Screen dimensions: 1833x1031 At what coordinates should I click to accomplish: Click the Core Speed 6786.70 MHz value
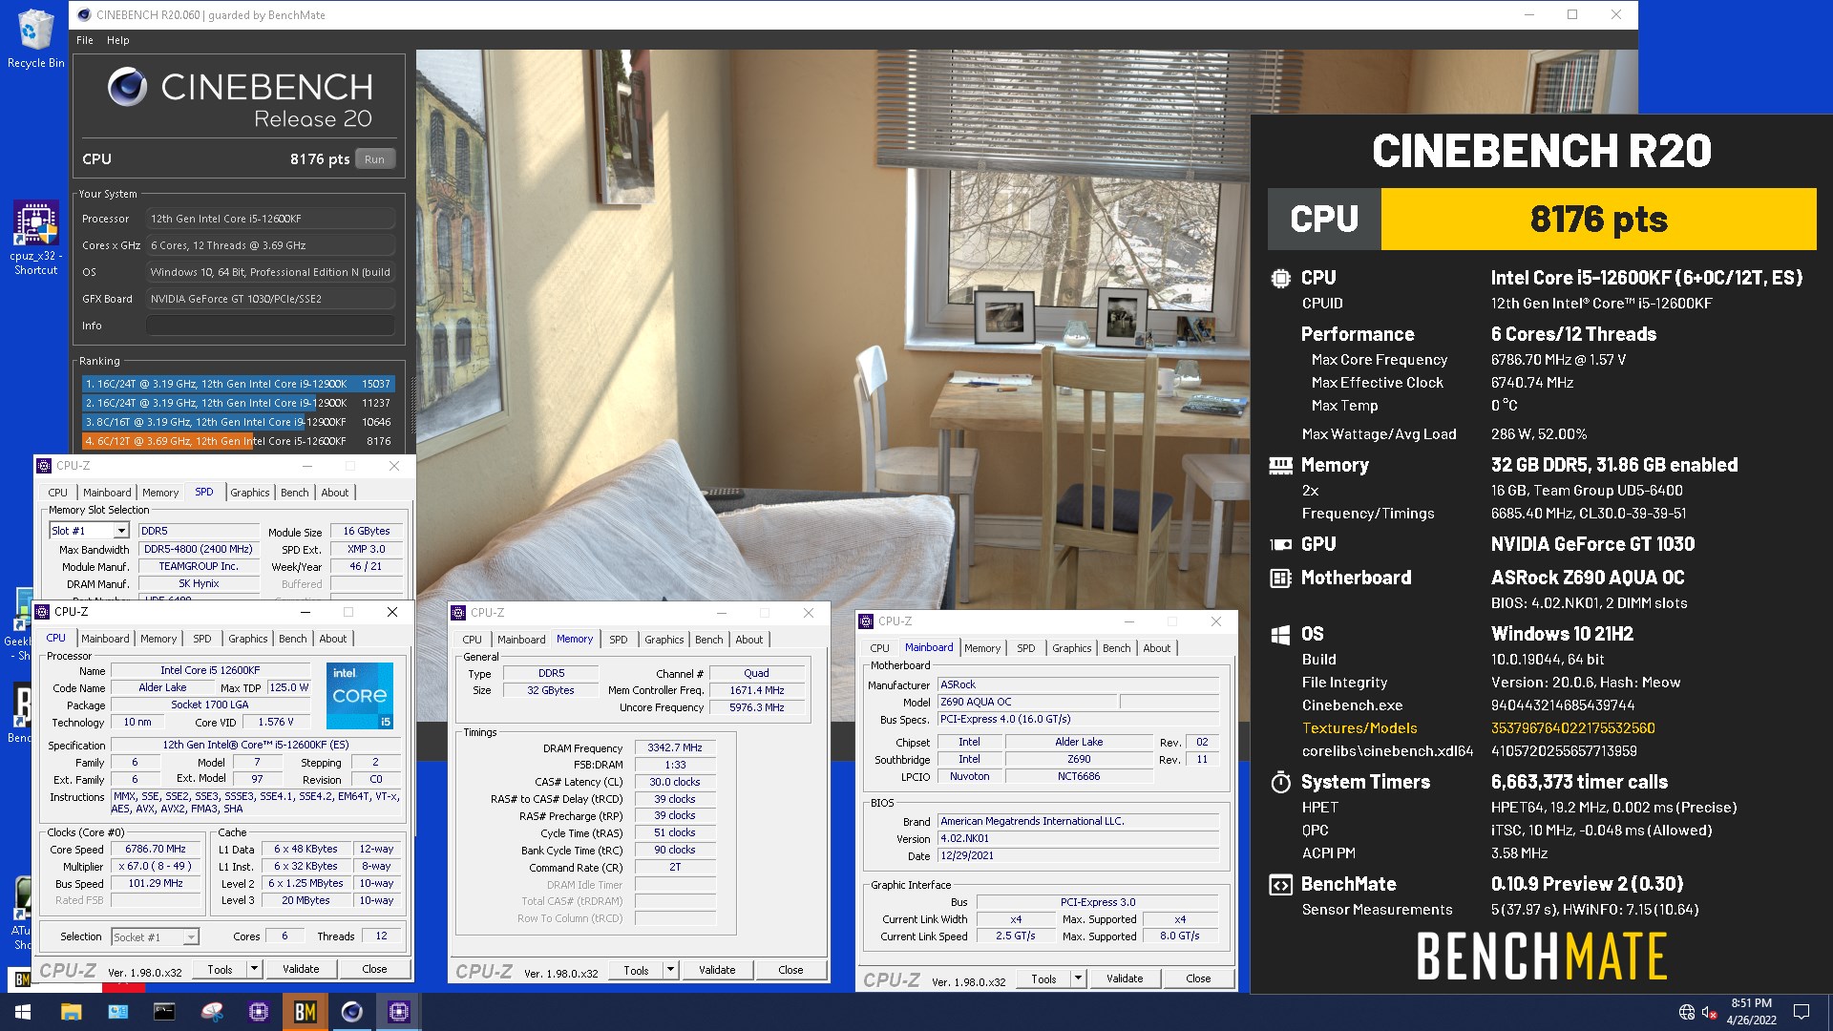pos(157,850)
